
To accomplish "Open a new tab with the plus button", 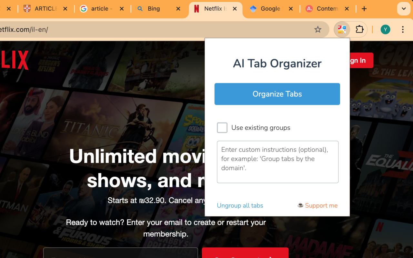I will (364, 9).
